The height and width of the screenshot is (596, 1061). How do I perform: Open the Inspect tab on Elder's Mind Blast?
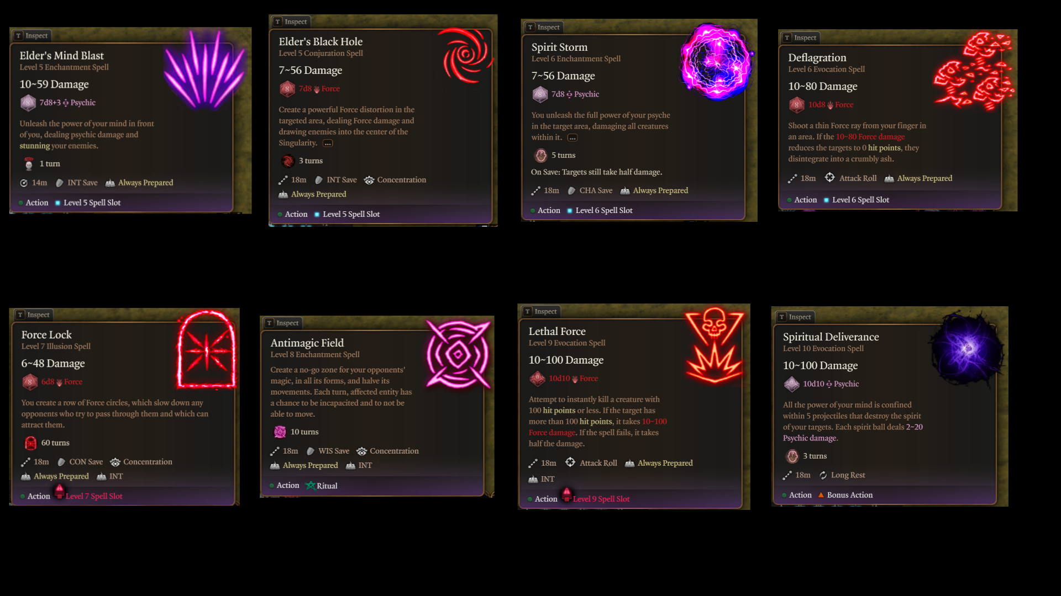[x=32, y=36]
